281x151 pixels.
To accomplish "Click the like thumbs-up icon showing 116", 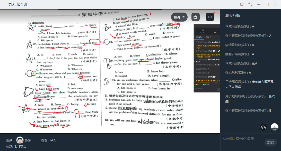I will tap(274, 127).
